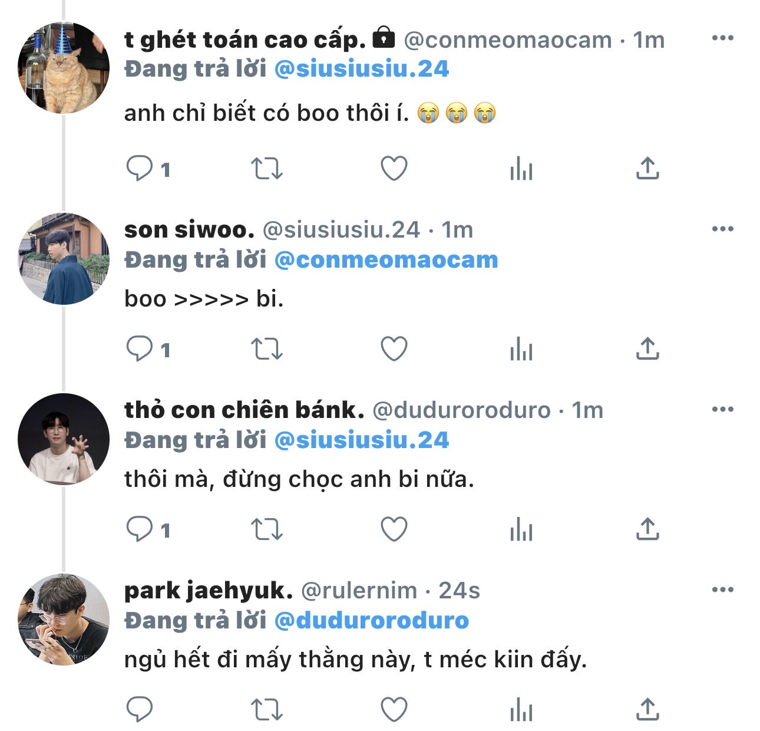Share son siwoo's tweet
This screenshot has height=731, width=760.
647,349
